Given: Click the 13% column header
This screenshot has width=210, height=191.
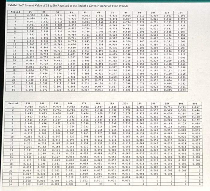Looking at the screenshot, I should [28, 103].
